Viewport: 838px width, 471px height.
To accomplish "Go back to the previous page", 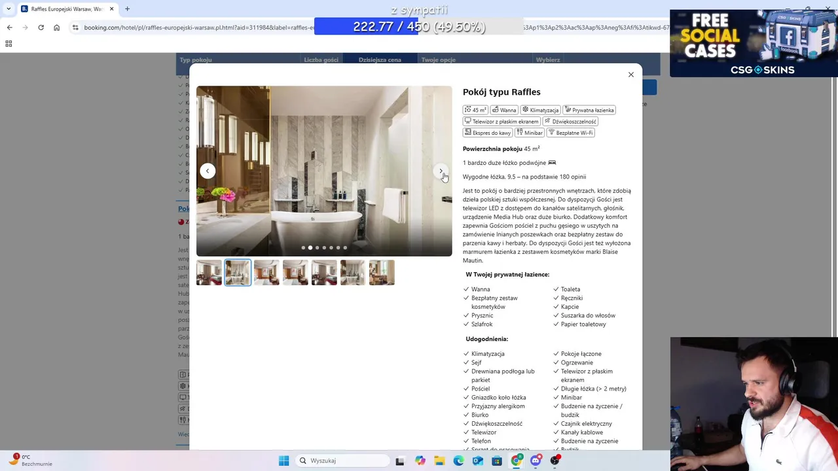I will (x=9, y=27).
